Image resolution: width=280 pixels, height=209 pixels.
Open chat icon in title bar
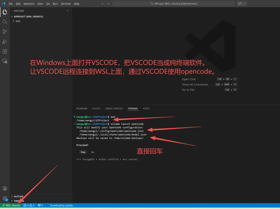pos(240,3)
